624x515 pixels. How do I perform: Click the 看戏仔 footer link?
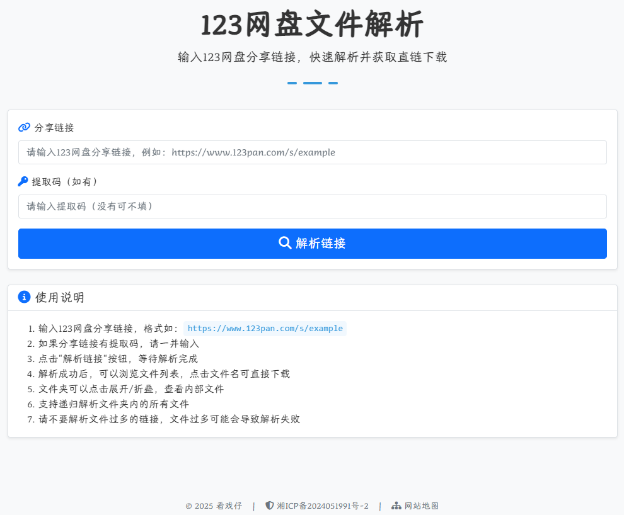click(229, 506)
